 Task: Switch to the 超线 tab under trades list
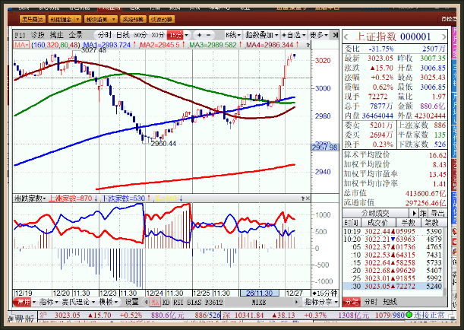point(390,302)
